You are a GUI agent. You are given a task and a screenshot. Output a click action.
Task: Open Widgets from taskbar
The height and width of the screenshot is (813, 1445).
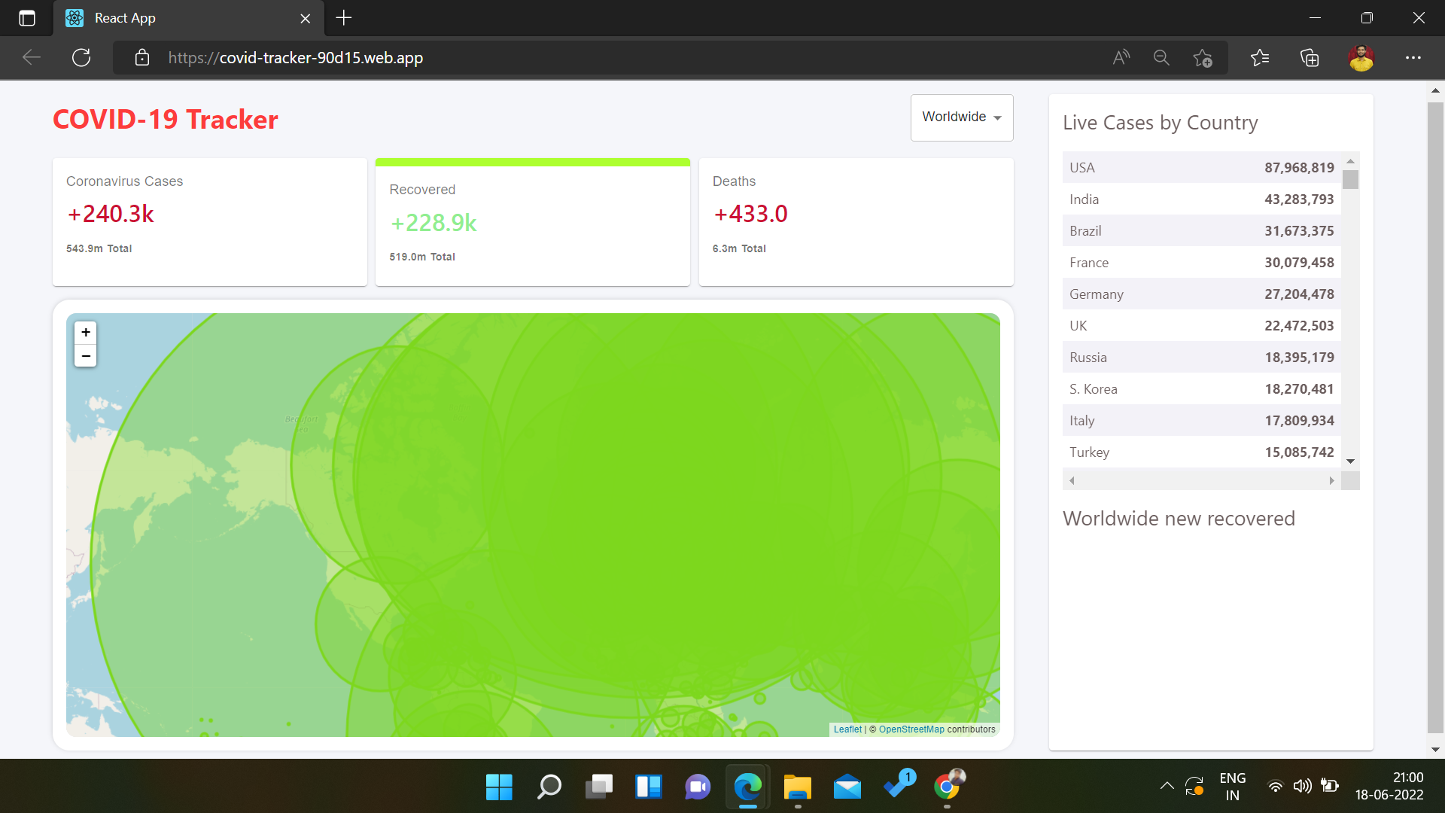[648, 787]
